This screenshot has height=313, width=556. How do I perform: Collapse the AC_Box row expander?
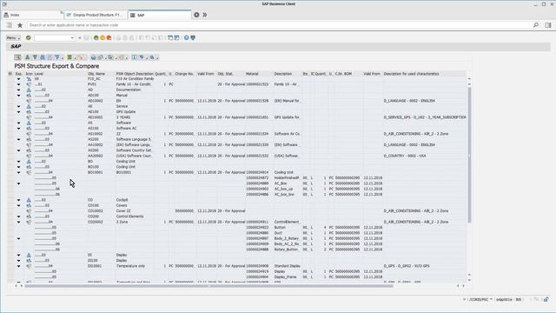click(18, 183)
